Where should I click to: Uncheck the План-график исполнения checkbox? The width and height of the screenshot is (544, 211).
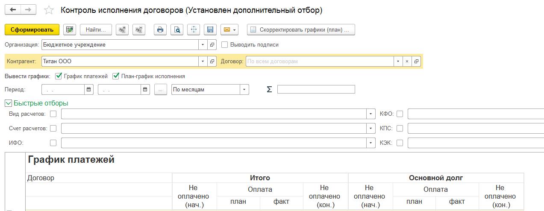point(115,76)
